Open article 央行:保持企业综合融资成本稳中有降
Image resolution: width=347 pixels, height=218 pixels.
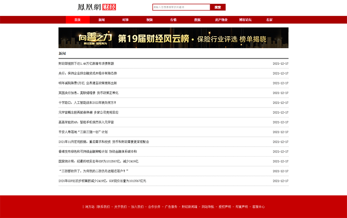[88, 73]
